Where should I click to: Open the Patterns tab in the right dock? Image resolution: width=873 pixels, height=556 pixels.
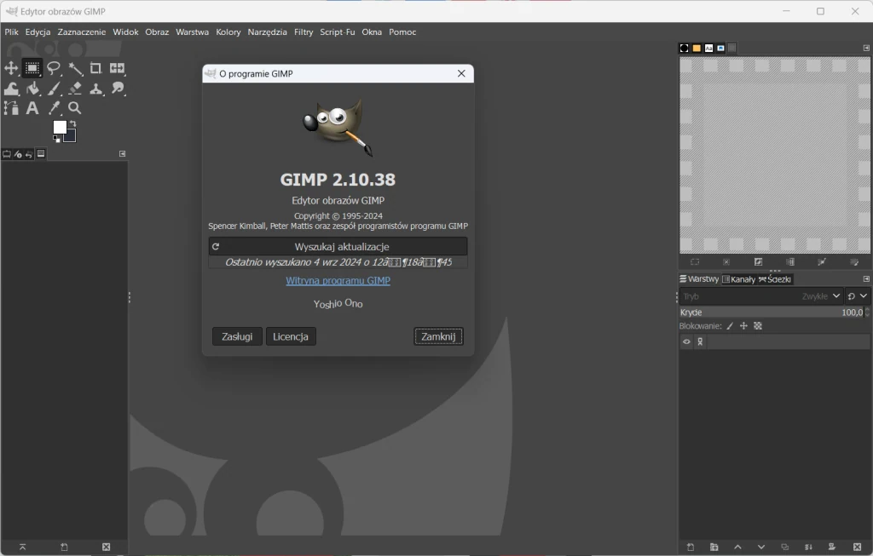pos(697,49)
